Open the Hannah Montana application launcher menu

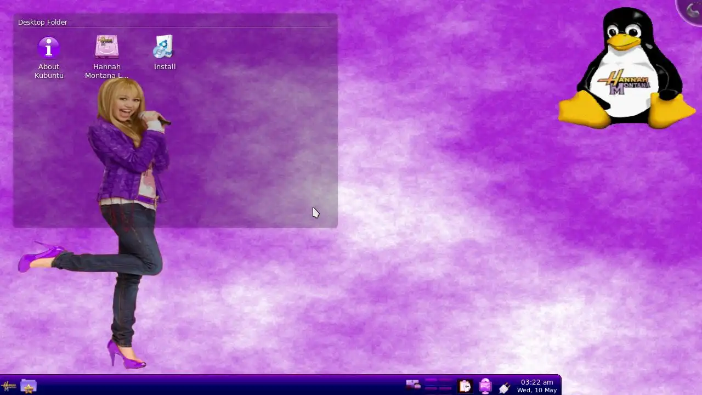[9, 386]
